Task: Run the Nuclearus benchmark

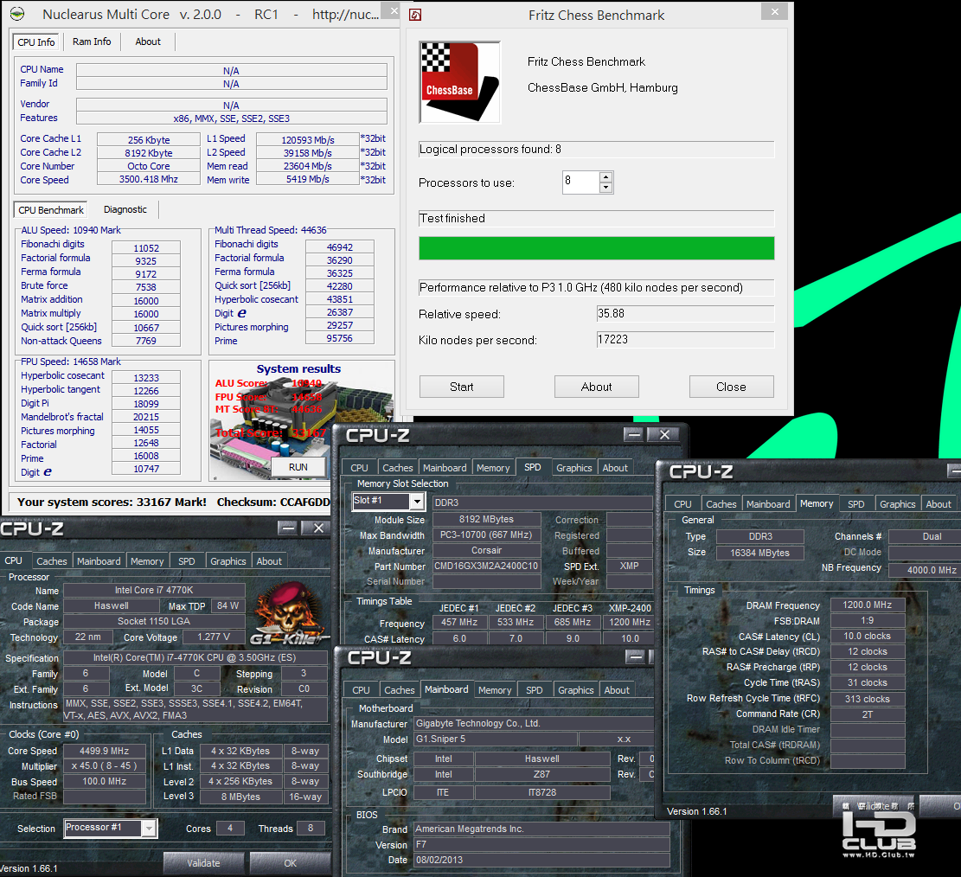Action: coord(298,467)
